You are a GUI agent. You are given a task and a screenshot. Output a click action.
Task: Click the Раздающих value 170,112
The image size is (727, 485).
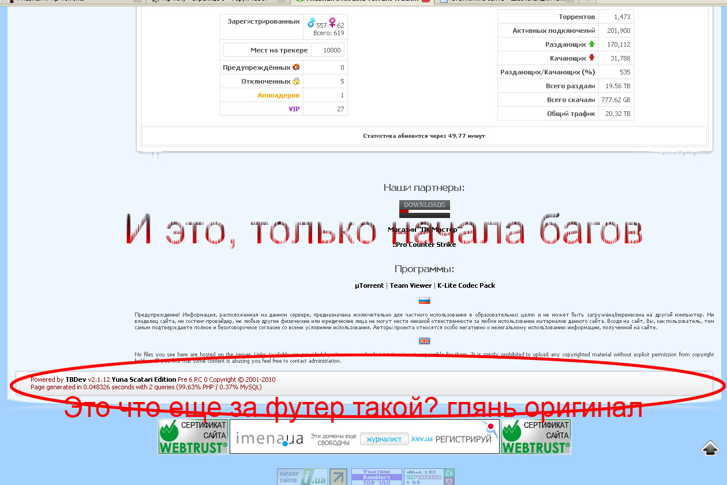[619, 44]
